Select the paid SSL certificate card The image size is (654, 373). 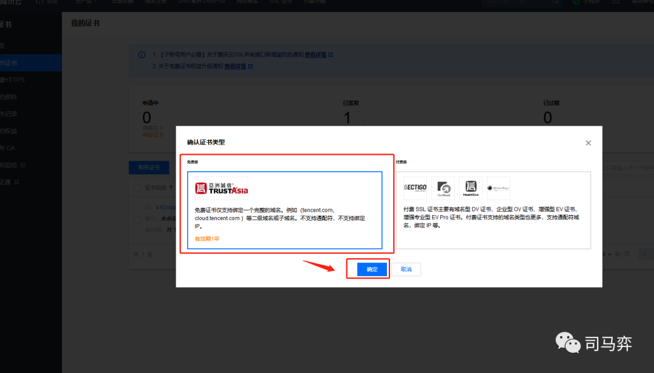tap(494, 210)
